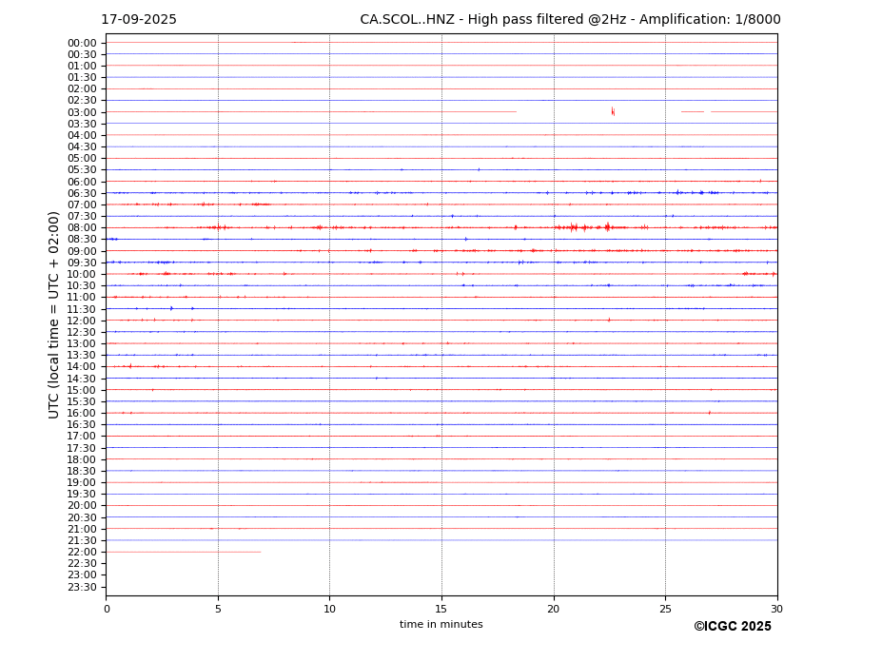Select the 19:00 time row label
The width and height of the screenshot is (882, 662).
point(82,482)
